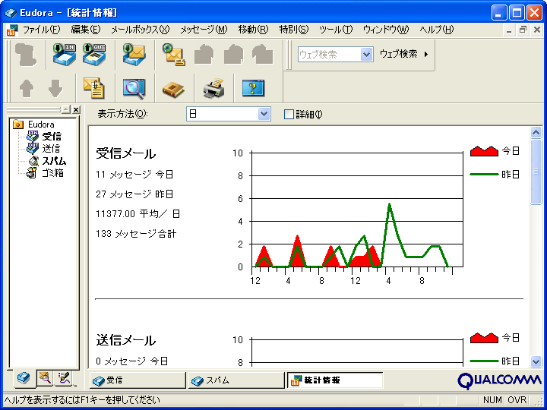The width and height of the screenshot is (547, 410).
Task: Switch to the Signatures panel tab icon
Action: click(64, 378)
